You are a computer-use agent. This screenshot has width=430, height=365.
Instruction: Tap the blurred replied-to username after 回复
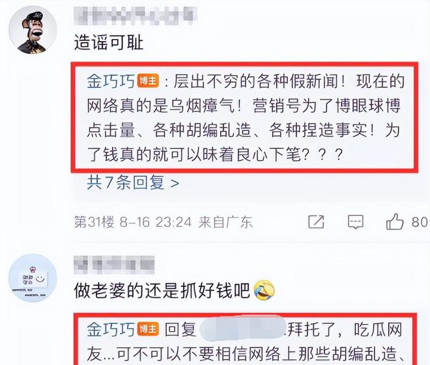[243, 329]
